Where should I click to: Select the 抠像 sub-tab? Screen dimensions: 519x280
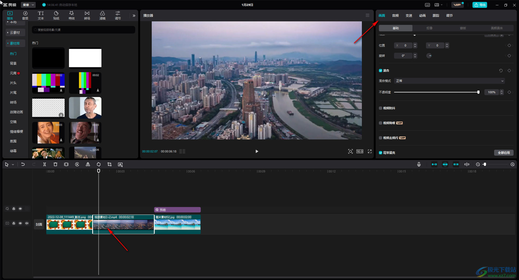pyautogui.click(x=429, y=28)
